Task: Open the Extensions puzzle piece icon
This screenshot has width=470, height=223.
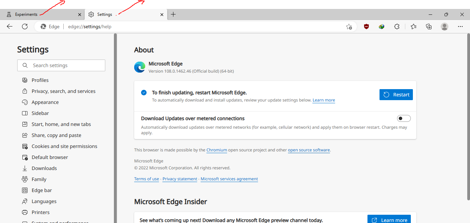Action: coord(397,26)
